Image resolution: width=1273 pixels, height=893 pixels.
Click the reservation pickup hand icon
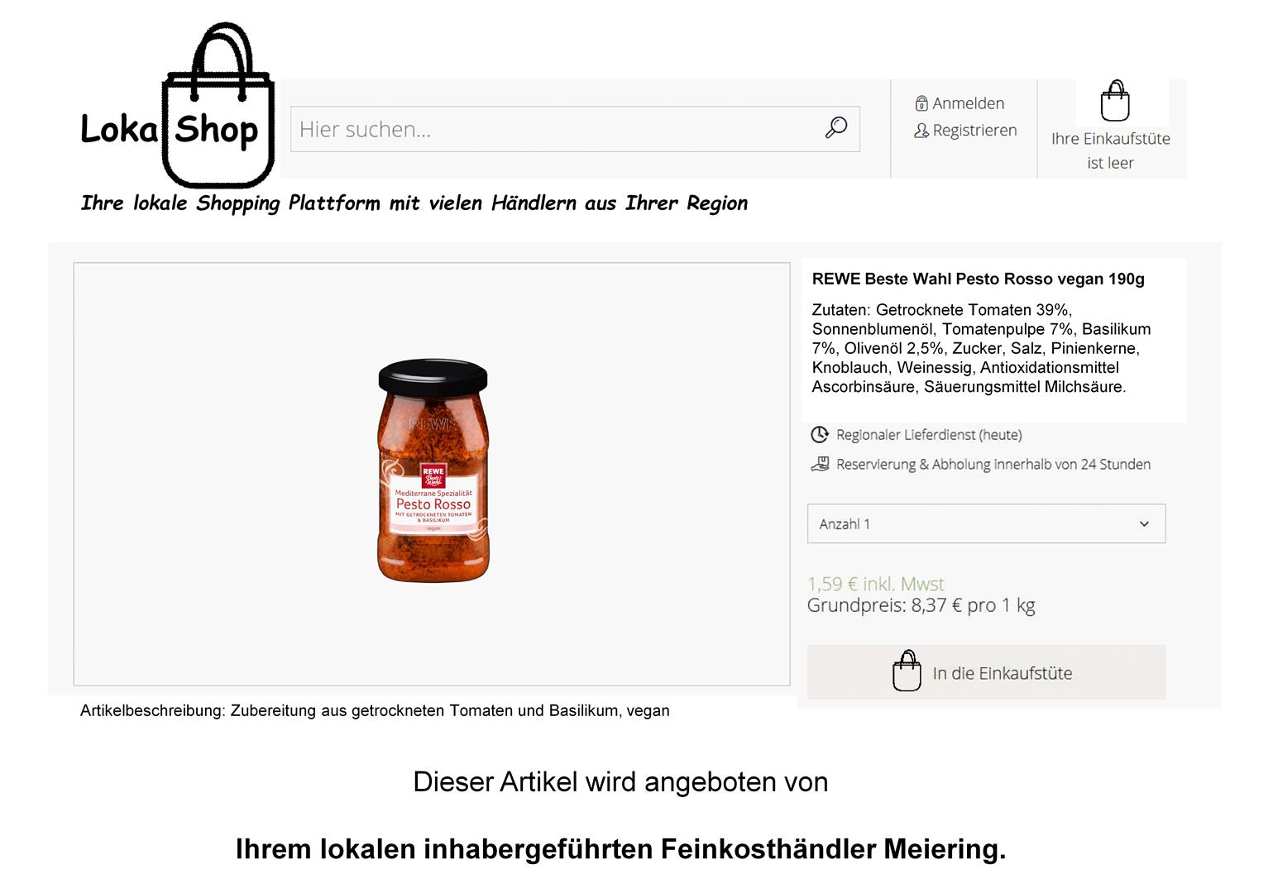click(819, 464)
